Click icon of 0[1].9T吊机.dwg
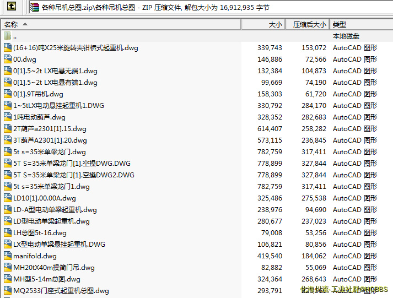This screenshot has height=298, width=393. 8,94
